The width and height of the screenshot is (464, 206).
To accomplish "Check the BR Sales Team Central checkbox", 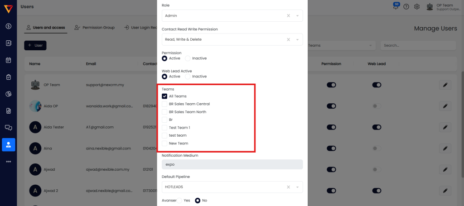I will pyautogui.click(x=164, y=104).
